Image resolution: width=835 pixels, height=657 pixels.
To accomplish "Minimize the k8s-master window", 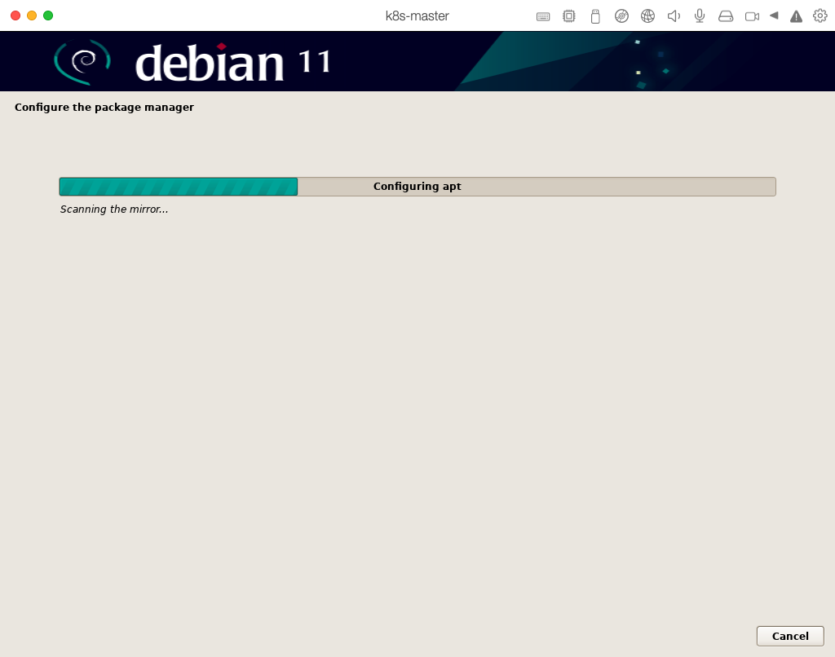I will [x=32, y=15].
